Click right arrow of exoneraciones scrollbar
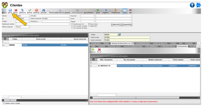Screen dimensions: 202x106 click(199, 97)
